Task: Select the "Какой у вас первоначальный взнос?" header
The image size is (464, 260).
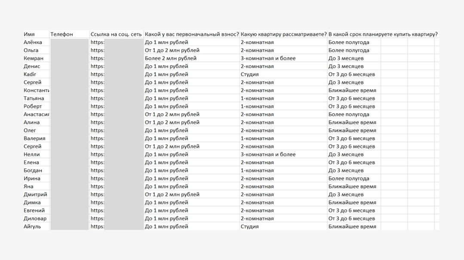Action: [x=191, y=34]
